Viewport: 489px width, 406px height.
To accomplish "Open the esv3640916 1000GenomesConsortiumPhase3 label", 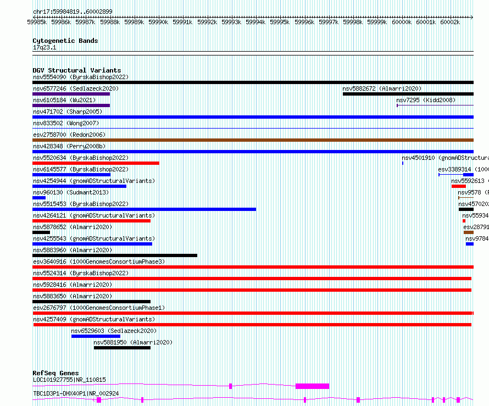I will tap(99, 262).
